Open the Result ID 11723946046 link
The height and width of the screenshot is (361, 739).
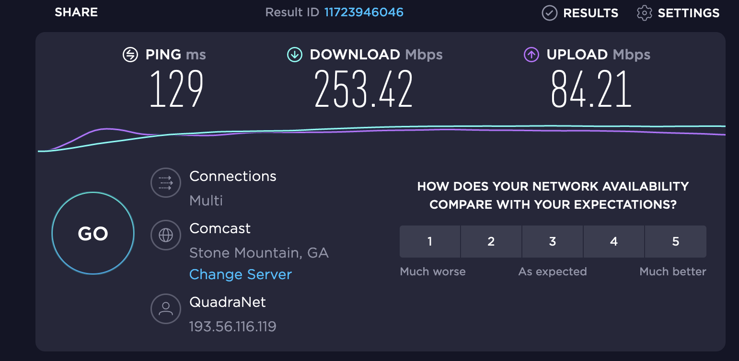(x=364, y=12)
